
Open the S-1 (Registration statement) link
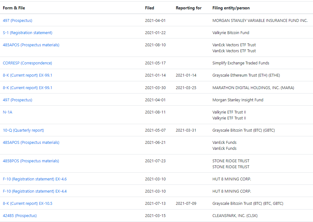tap(28, 33)
